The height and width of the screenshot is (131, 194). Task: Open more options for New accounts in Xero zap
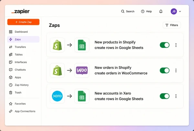point(176,96)
